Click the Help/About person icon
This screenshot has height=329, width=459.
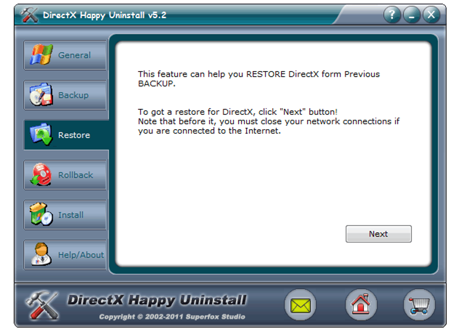[41, 254]
